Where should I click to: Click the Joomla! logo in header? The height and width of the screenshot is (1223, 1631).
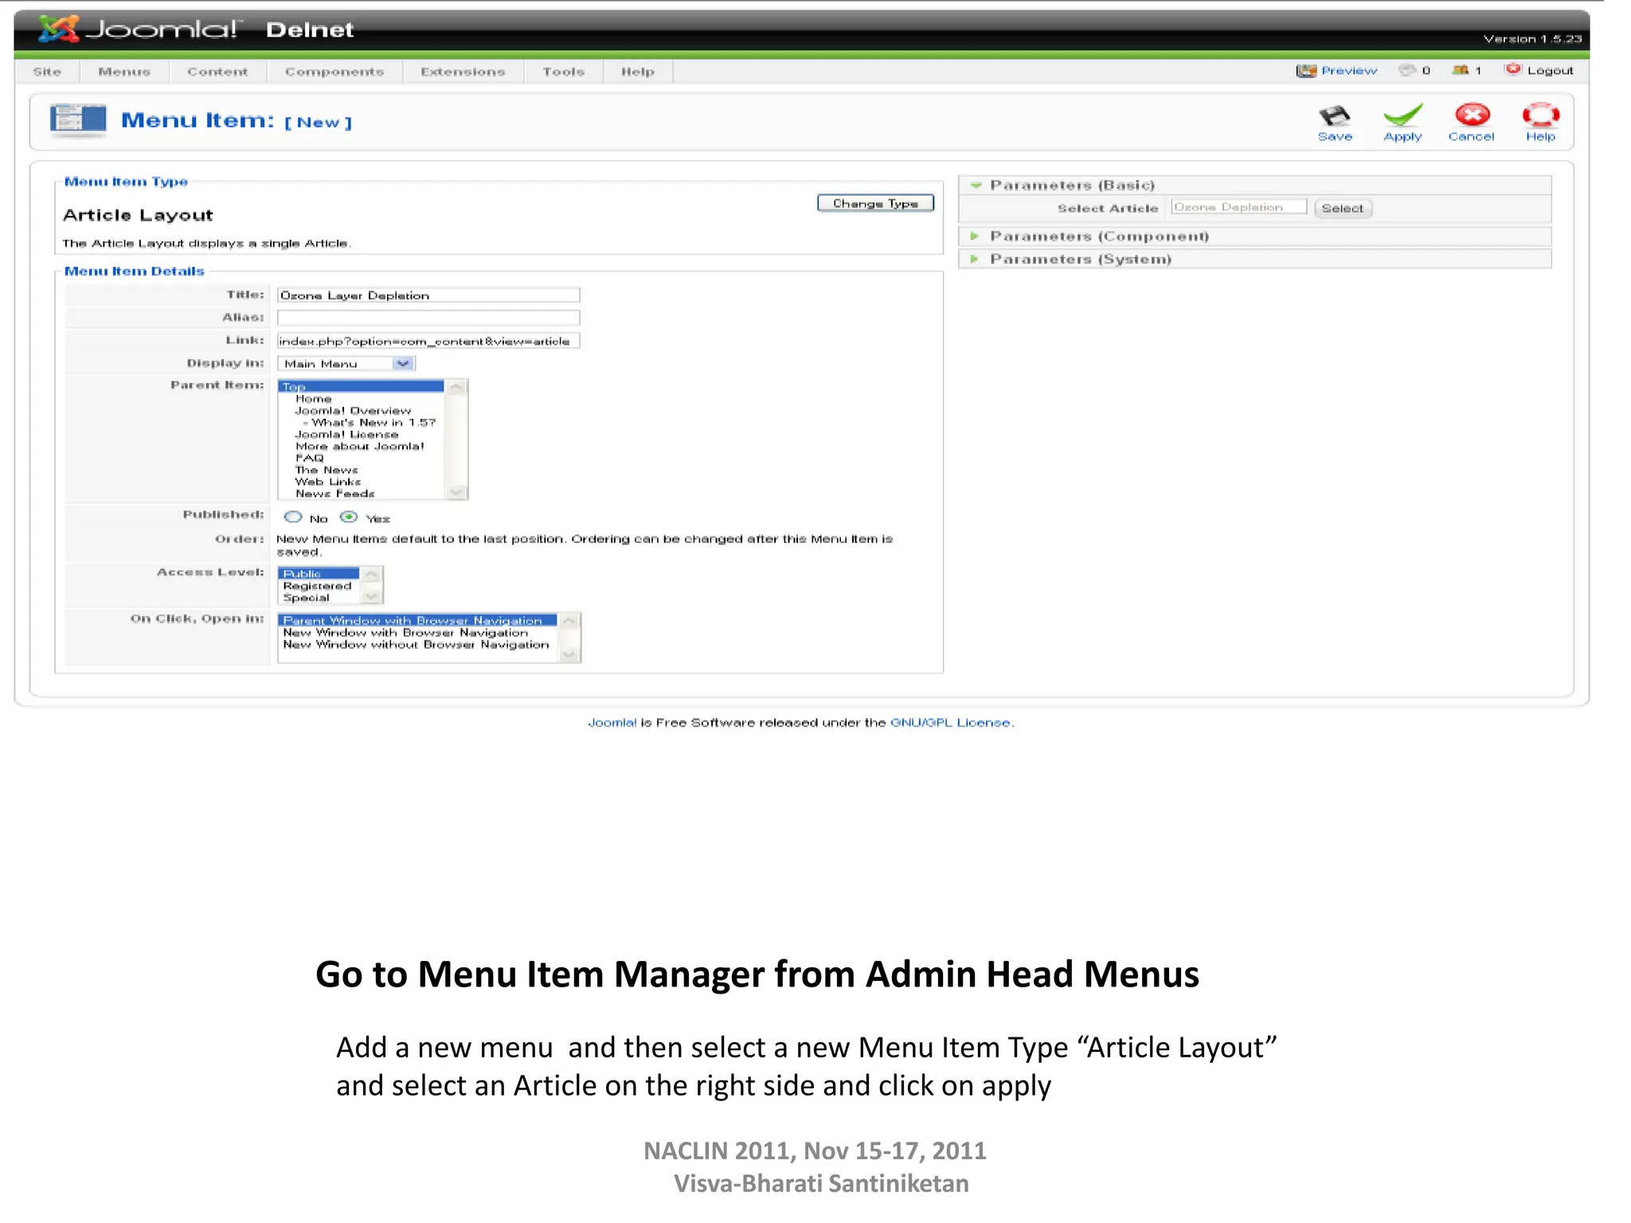(x=139, y=29)
